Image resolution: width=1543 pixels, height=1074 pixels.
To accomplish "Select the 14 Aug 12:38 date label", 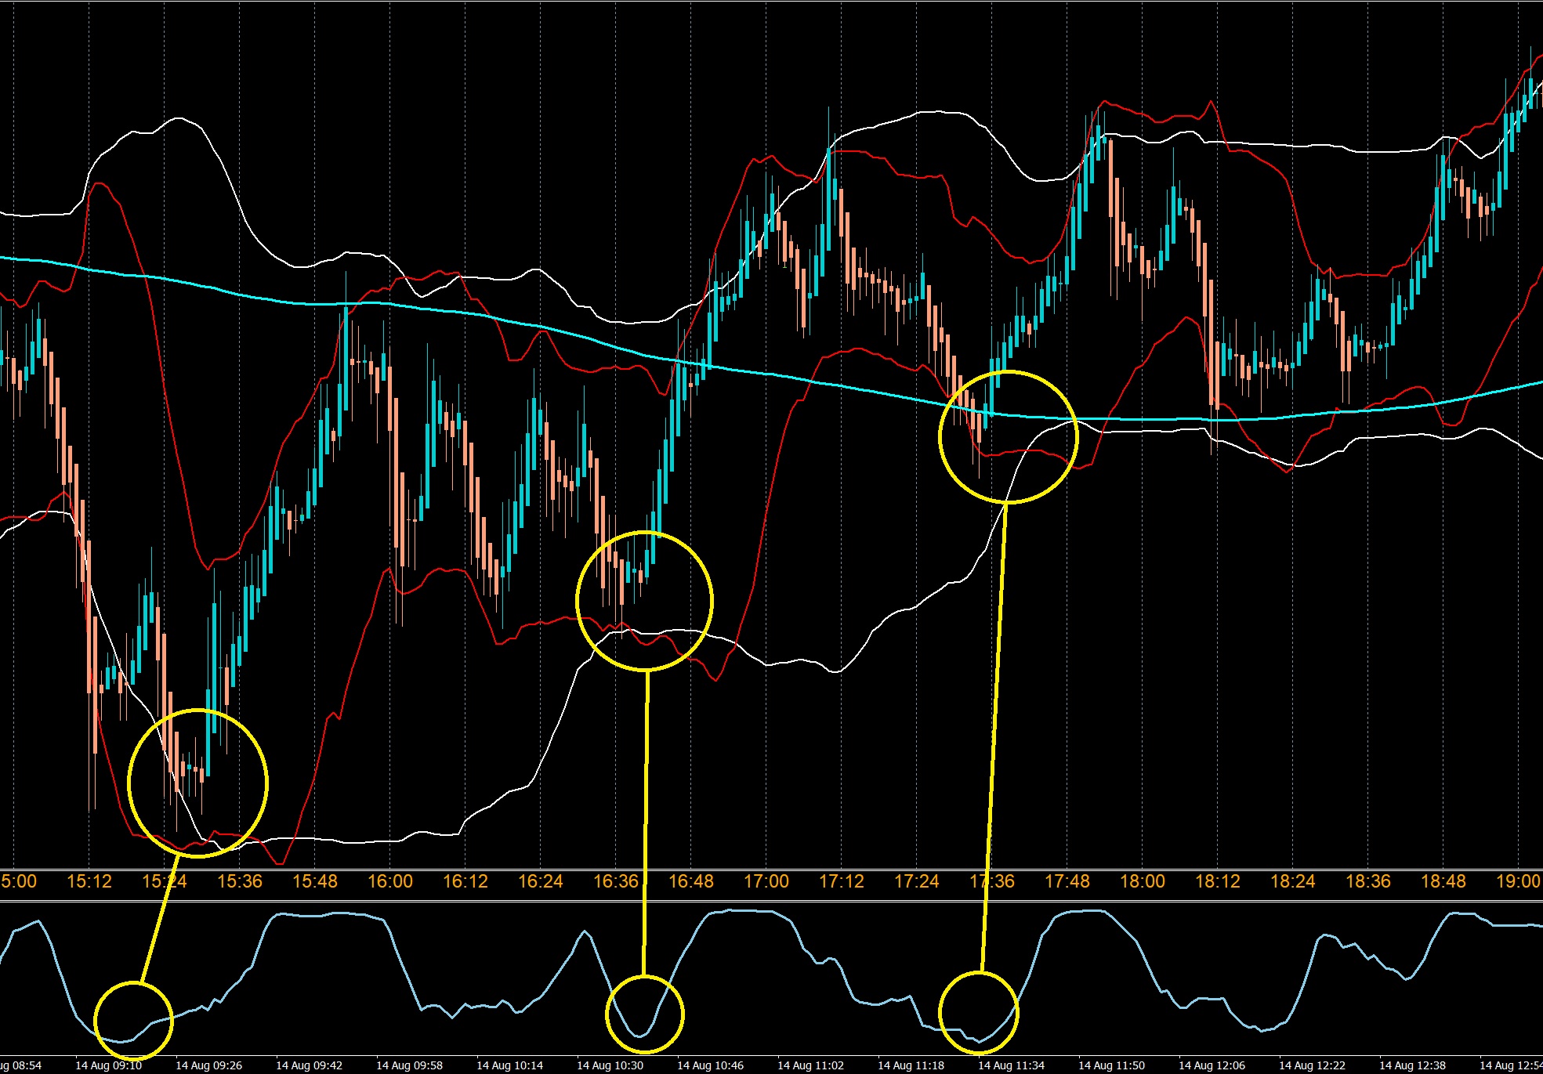I will pos(1412,1065).
